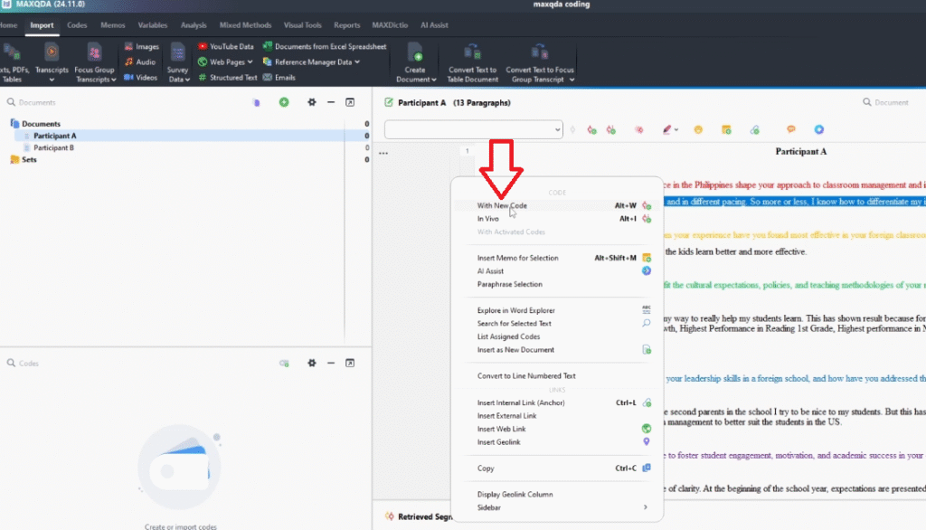Open Documents panel settings gear
Viewport: 926px width, 530px height.
click(312, 103)
